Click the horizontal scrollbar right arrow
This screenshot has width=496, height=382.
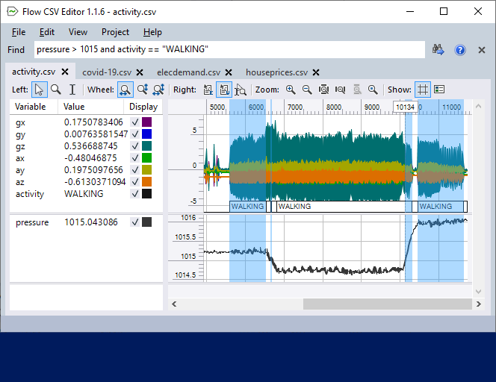[479, 304]
